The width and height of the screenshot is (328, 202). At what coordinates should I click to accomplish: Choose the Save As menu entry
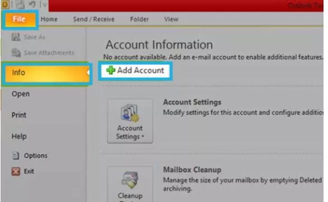[35, 37]
